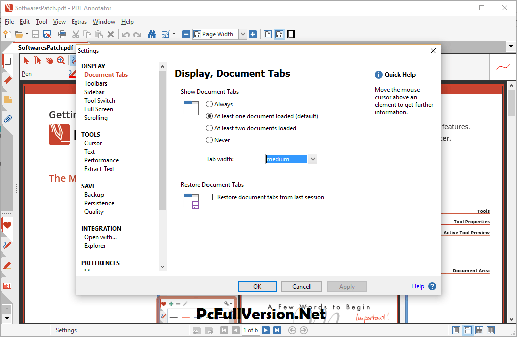Open the document tabs list dropdown arrow
Image resolution: width=517 pixels, height=337 pixels.
point(511,47)
